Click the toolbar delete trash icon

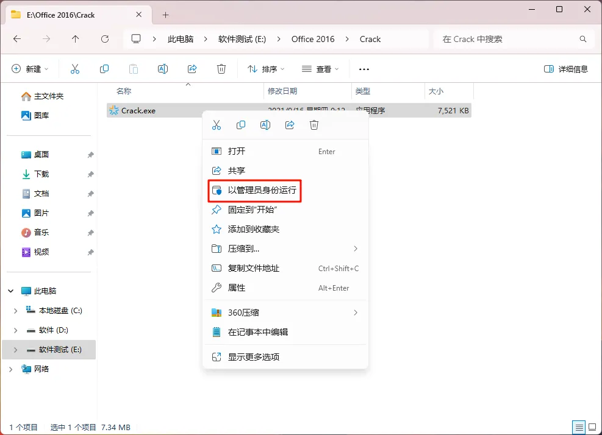[x=221, y=69]
